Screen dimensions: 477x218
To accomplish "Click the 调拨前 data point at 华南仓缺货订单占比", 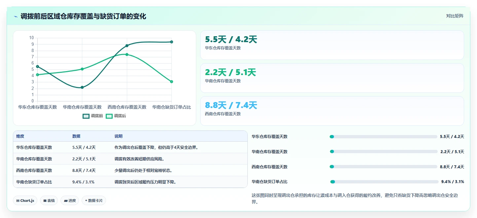I will [x=172, y=42].
